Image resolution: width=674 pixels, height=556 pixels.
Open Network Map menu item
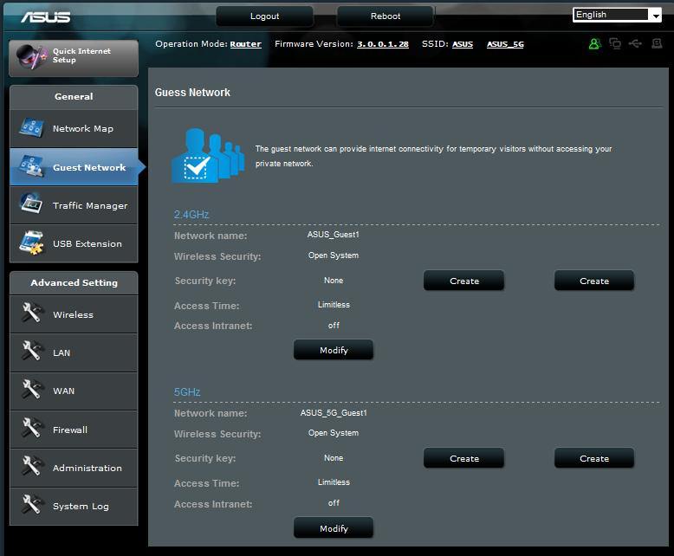click(x=74, y=128)
